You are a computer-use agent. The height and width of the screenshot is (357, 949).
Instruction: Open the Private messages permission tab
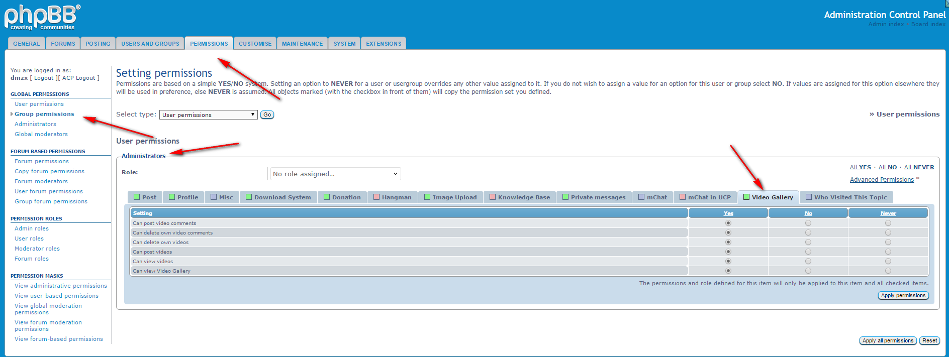594,197
